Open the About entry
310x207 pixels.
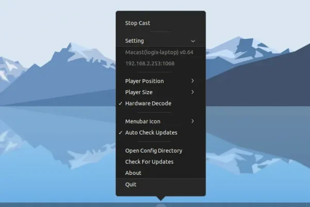click(161, 173)
